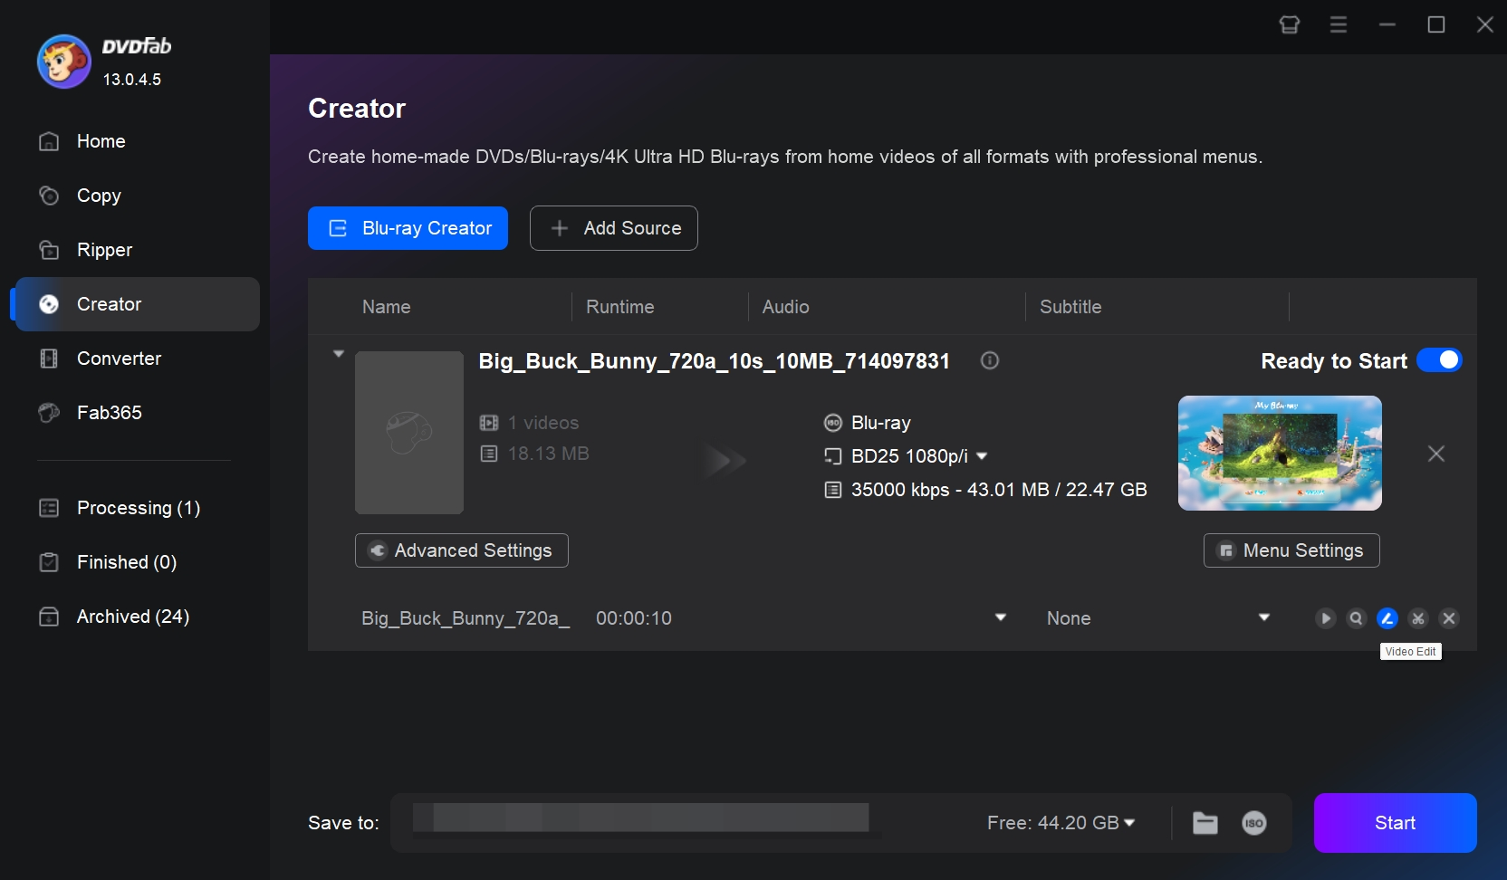Click the purple Start button
1507x880 pixels.
[x=1396, y=823]
